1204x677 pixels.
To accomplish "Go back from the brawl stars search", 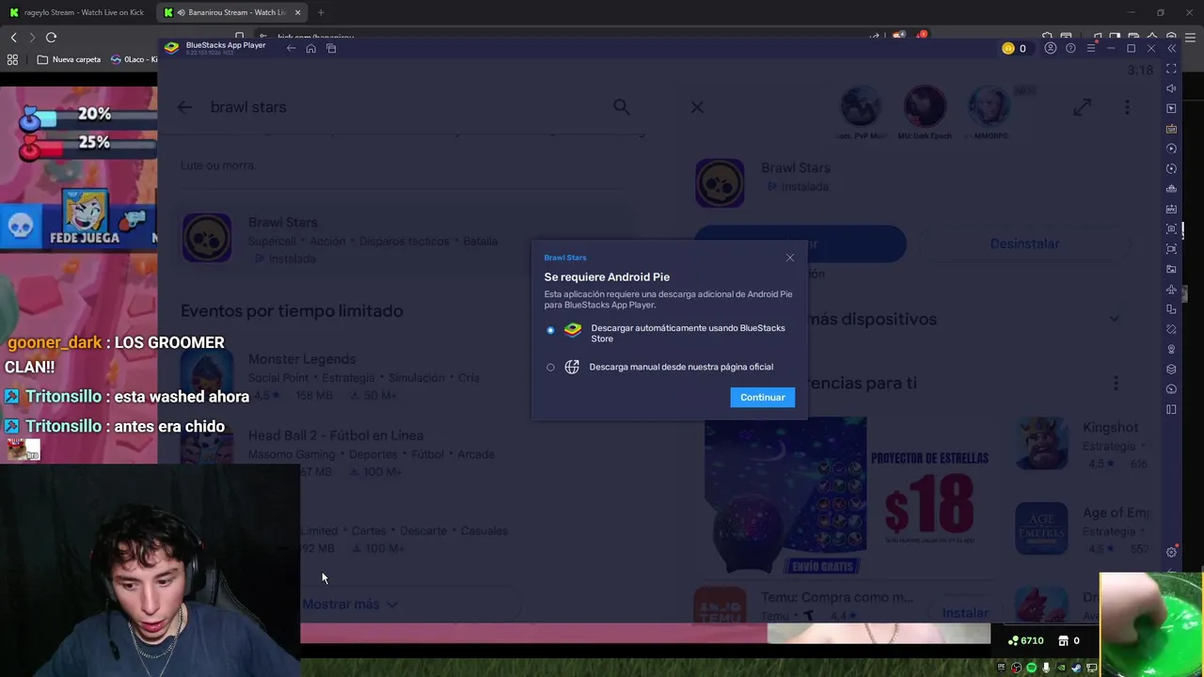I will click(x=184, y=107).
